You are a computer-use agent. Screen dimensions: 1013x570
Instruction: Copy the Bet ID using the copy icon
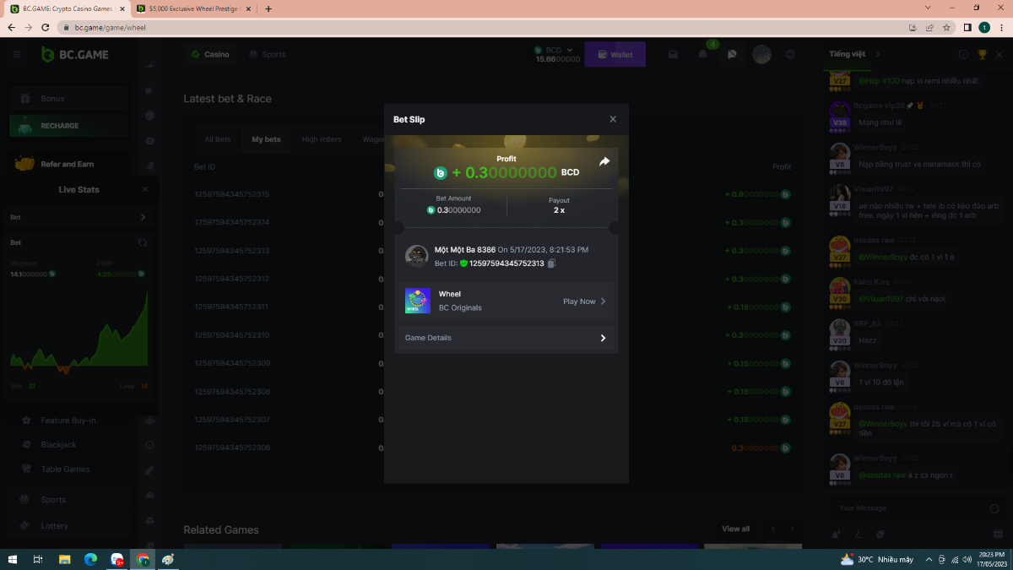click(x=551, y=263)
